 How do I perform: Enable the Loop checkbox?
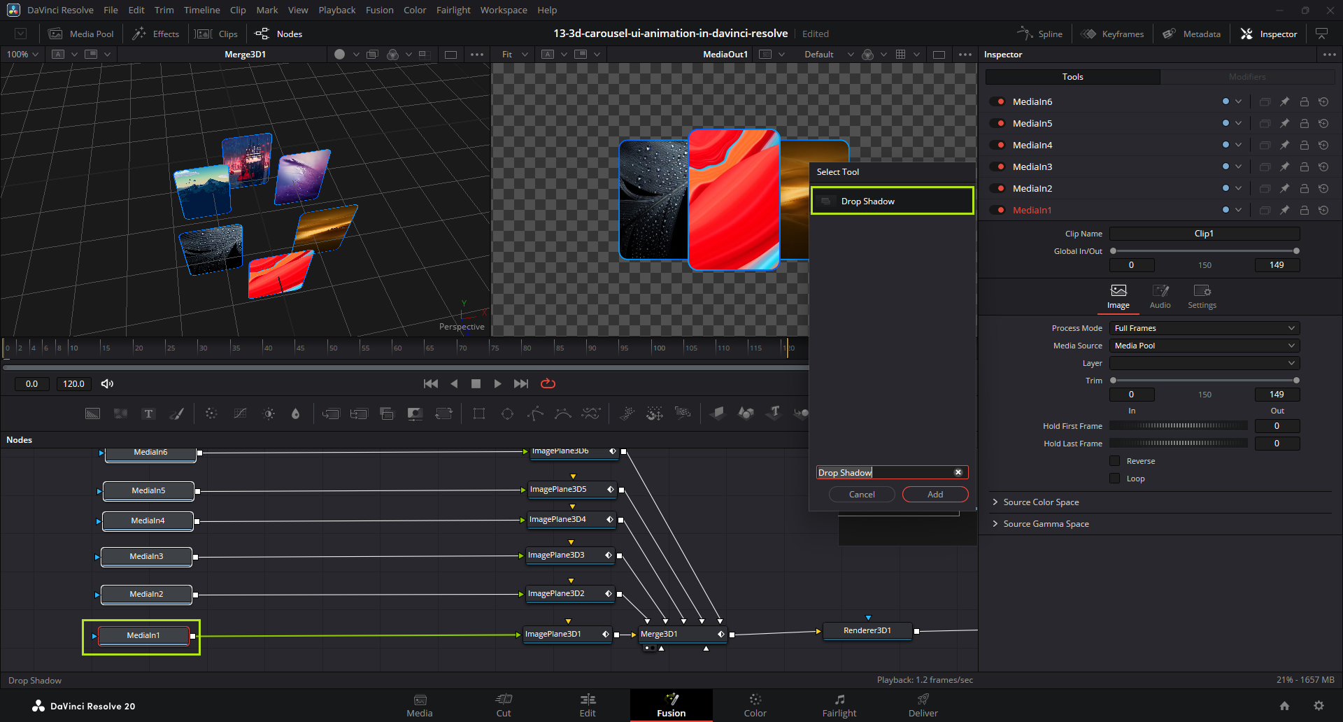tap(1115, 479)
